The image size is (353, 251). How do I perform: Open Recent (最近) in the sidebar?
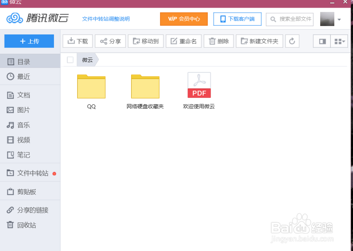click(30, 76)
